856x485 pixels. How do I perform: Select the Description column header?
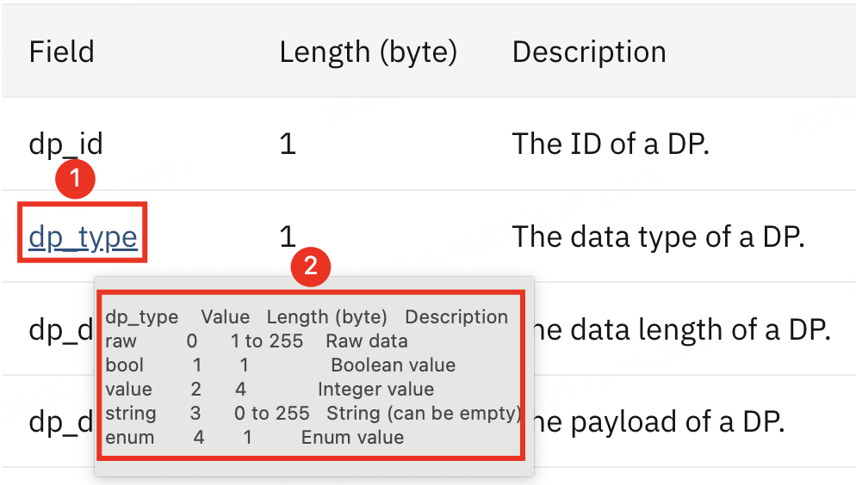(589, 52)
